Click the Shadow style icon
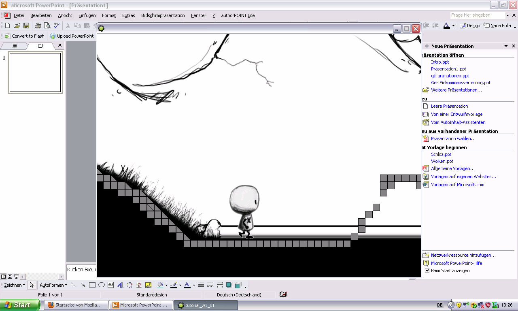This screenshot has height=311, width=518. click(x=229, y=285)
